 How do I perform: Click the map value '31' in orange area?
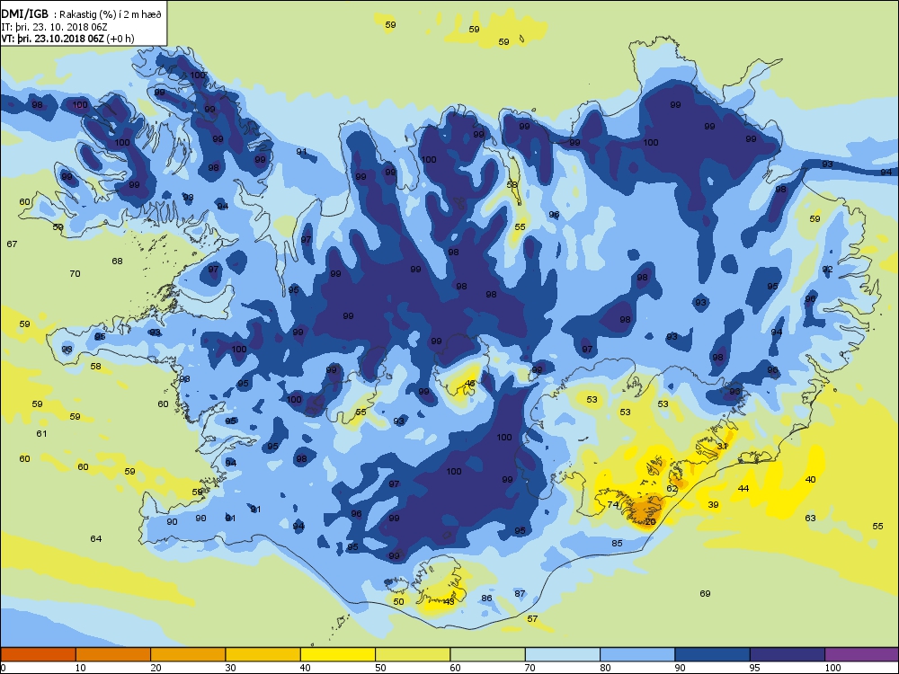click(x=723, y=446)
